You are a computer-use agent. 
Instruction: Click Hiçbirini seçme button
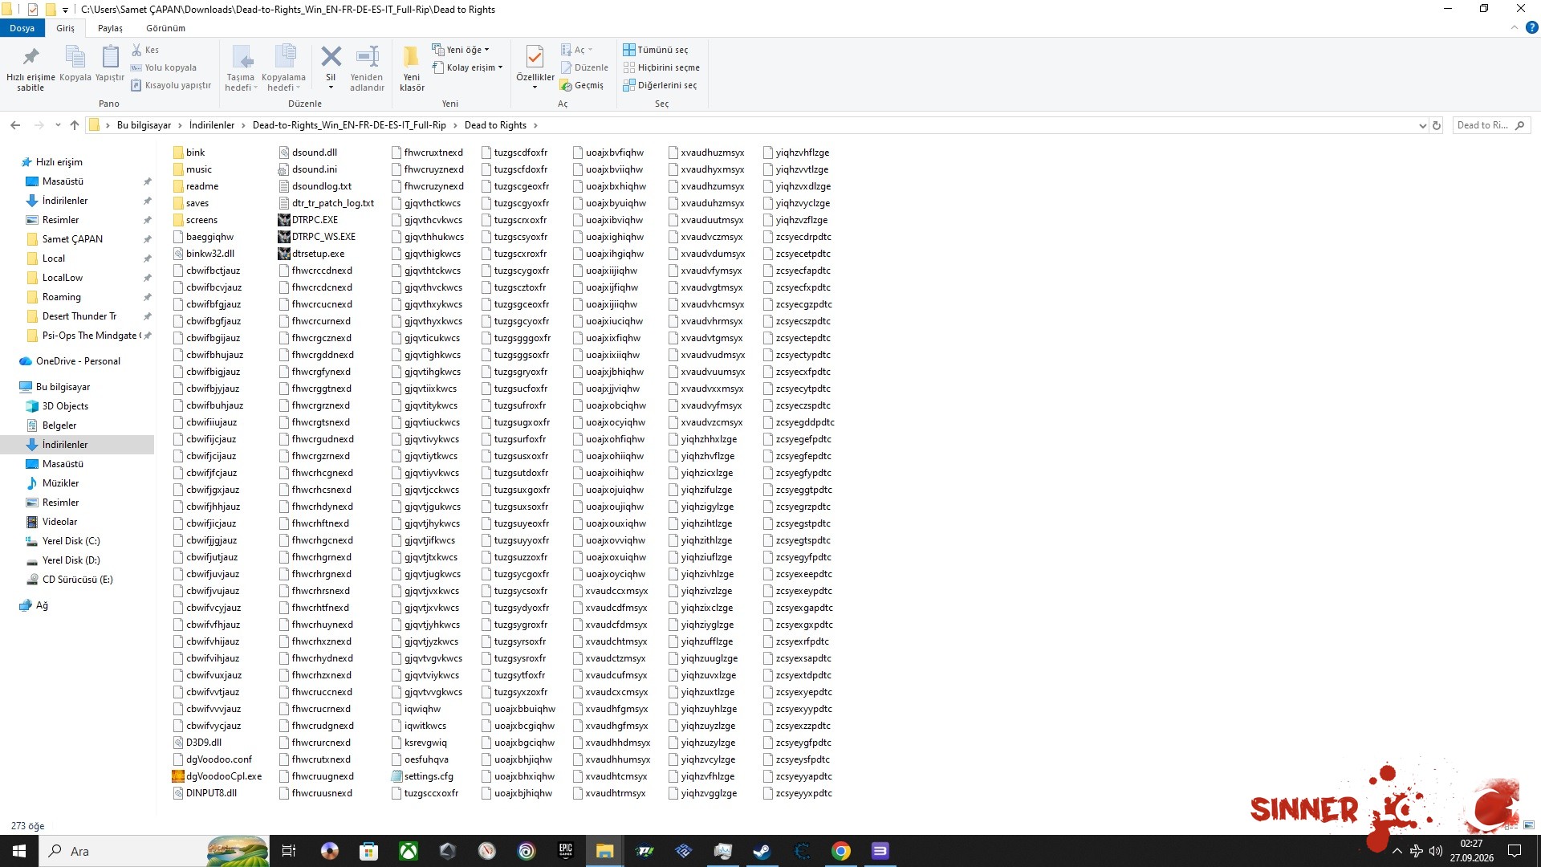[x=661, y=67]
